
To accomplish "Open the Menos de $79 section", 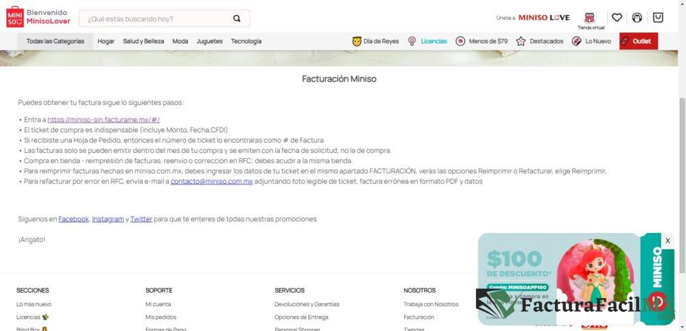I will click(x=488, y=41).
